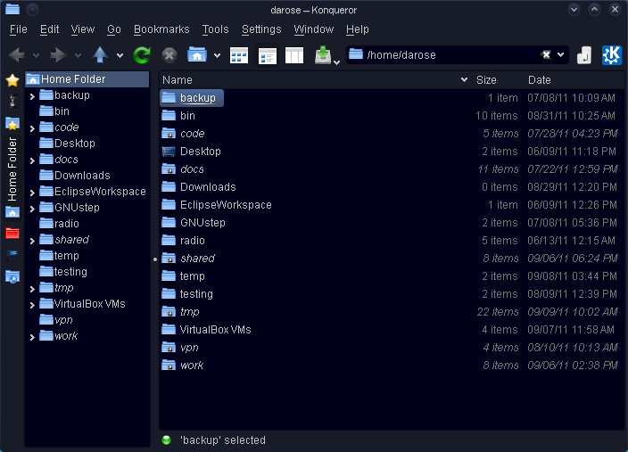This screenshot has width=628, height=452.
Task: Open the Home button dropdown arrow
Action: click(217, 55)
